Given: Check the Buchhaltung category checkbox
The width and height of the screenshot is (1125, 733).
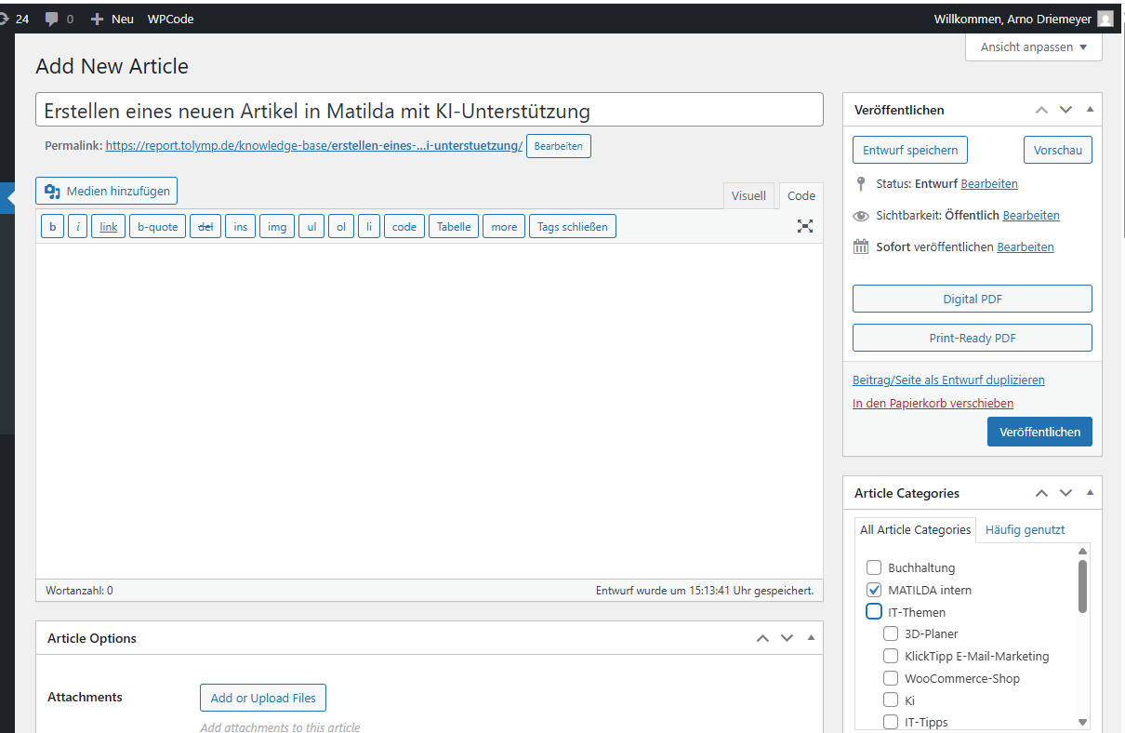Looking at the screenshot, I should (x=874, y=567).
